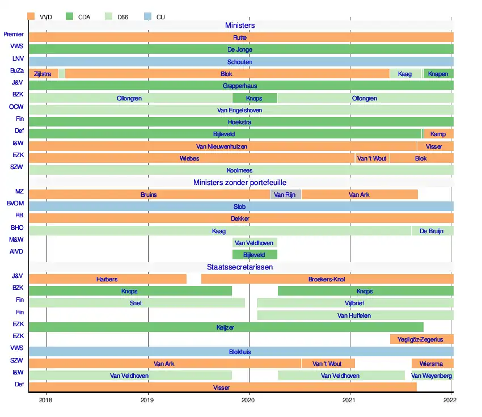Select the Van Huffelen bar

(x=354, y=315)
